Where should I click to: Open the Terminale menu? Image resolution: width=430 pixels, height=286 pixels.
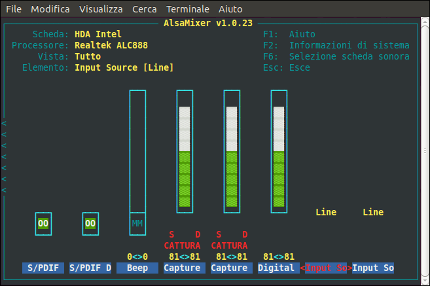(x=188, y=9)
